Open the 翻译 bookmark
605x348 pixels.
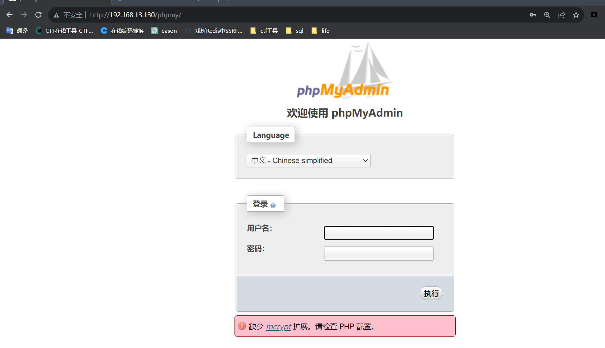pyautogui.click(x=17, y=31)
